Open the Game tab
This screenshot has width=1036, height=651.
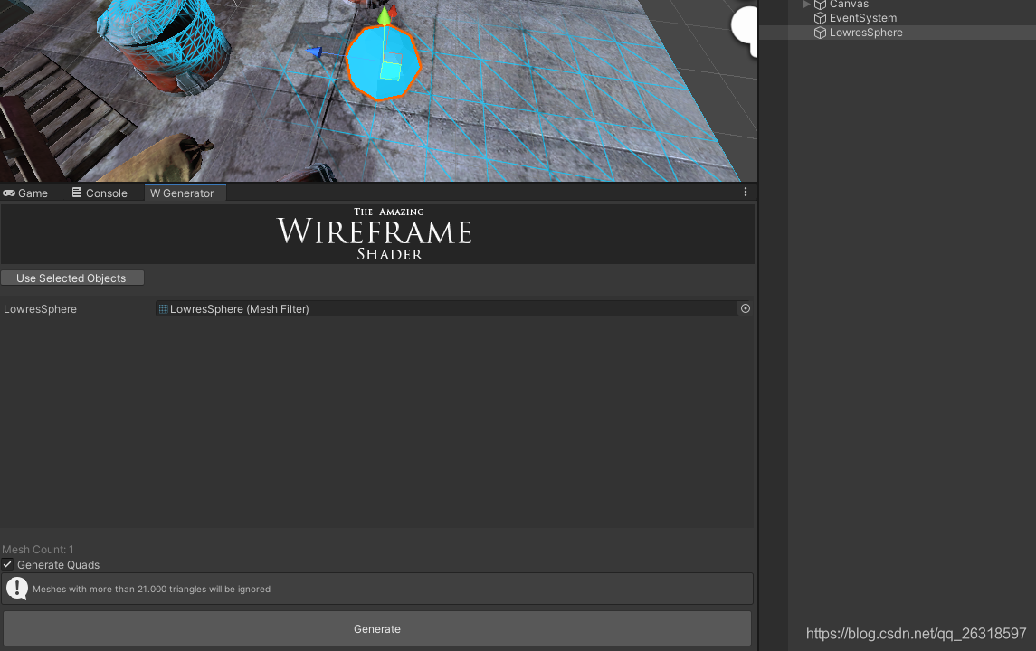point(25,193)
